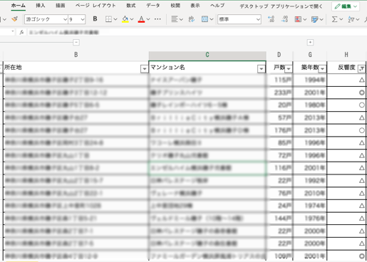
Task: Switch to the 挿入 ribbon tab
Action: [41, 6]
